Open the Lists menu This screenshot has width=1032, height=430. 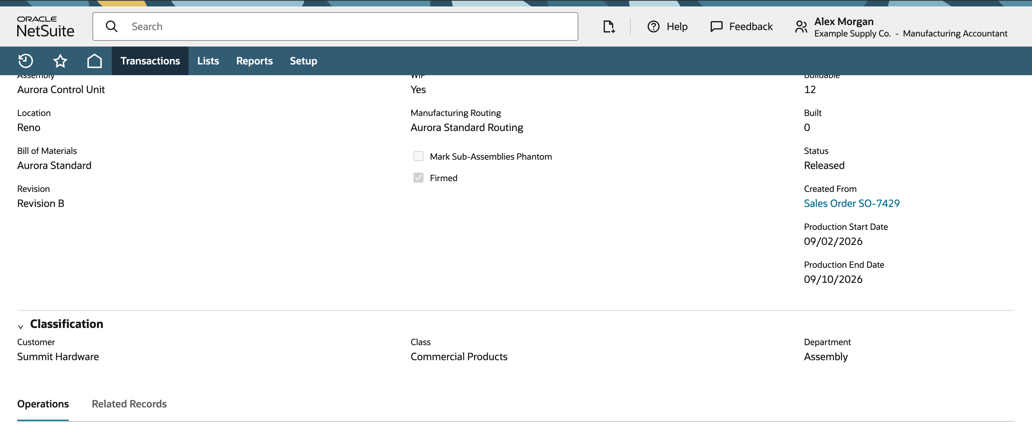tap(208, 61)
